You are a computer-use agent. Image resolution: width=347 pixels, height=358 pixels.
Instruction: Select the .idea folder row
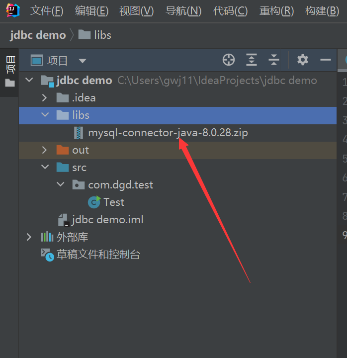click(177, 98)
